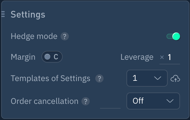Click the Templates of Settings label
Viewport: 190px width, 120px height.
(x=50, y=78)
